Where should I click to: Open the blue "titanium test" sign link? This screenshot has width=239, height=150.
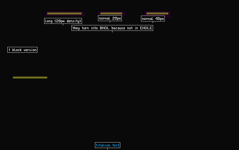[107, 145]
